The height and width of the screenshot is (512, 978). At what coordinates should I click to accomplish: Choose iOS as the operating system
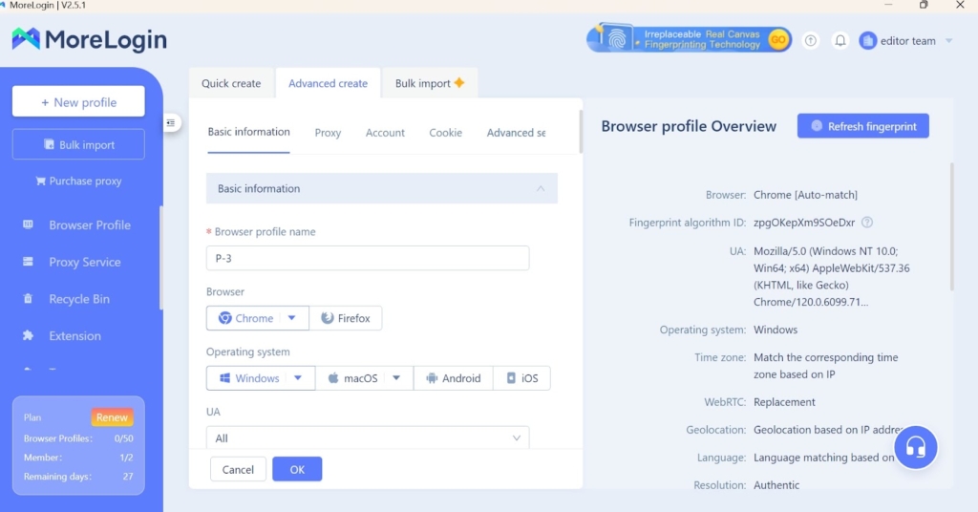(x=521, y=378)
